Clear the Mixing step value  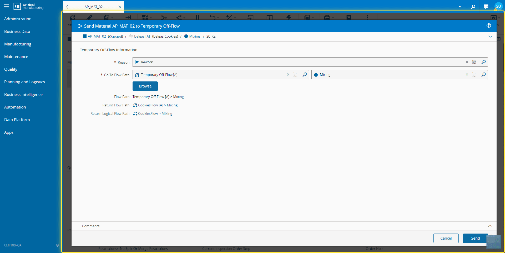click(x=467, y=75)
